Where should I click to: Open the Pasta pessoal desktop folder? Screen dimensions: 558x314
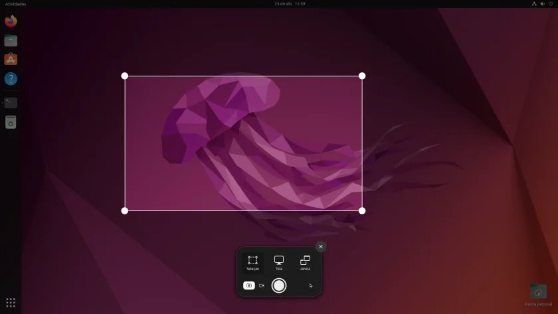coord(539,295)
